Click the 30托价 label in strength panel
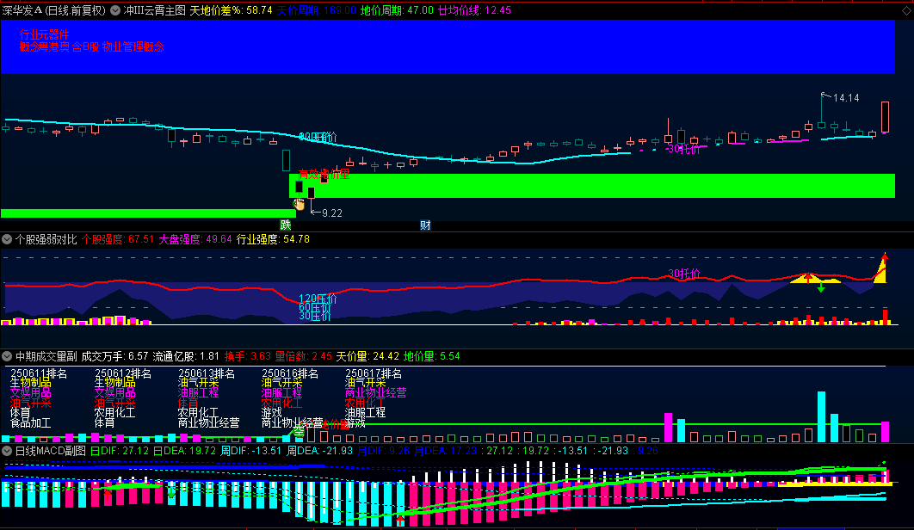 [x=683, y=274]
